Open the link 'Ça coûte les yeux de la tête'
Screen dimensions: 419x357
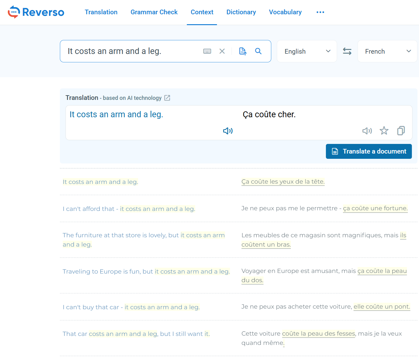(283, 181)
